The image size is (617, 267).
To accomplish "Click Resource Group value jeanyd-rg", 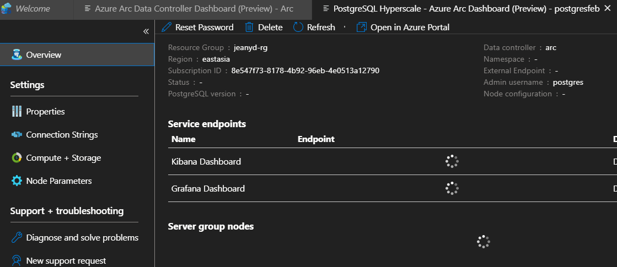I will click(x=251, y=47).
